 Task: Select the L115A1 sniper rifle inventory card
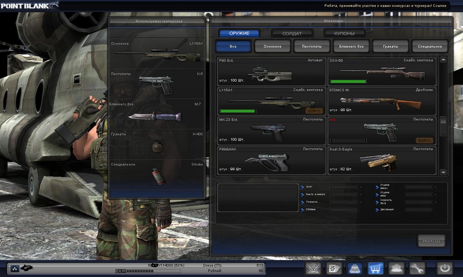272,101
